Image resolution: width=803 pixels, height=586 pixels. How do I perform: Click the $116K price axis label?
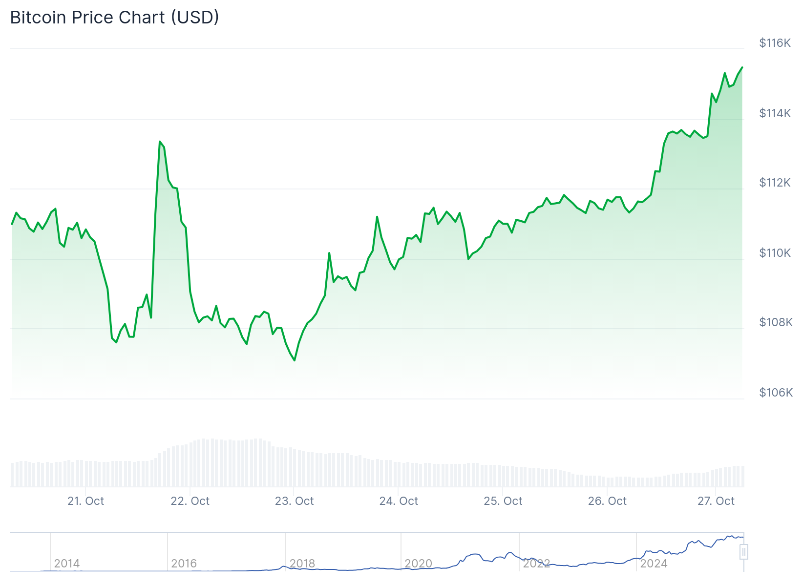775,43
